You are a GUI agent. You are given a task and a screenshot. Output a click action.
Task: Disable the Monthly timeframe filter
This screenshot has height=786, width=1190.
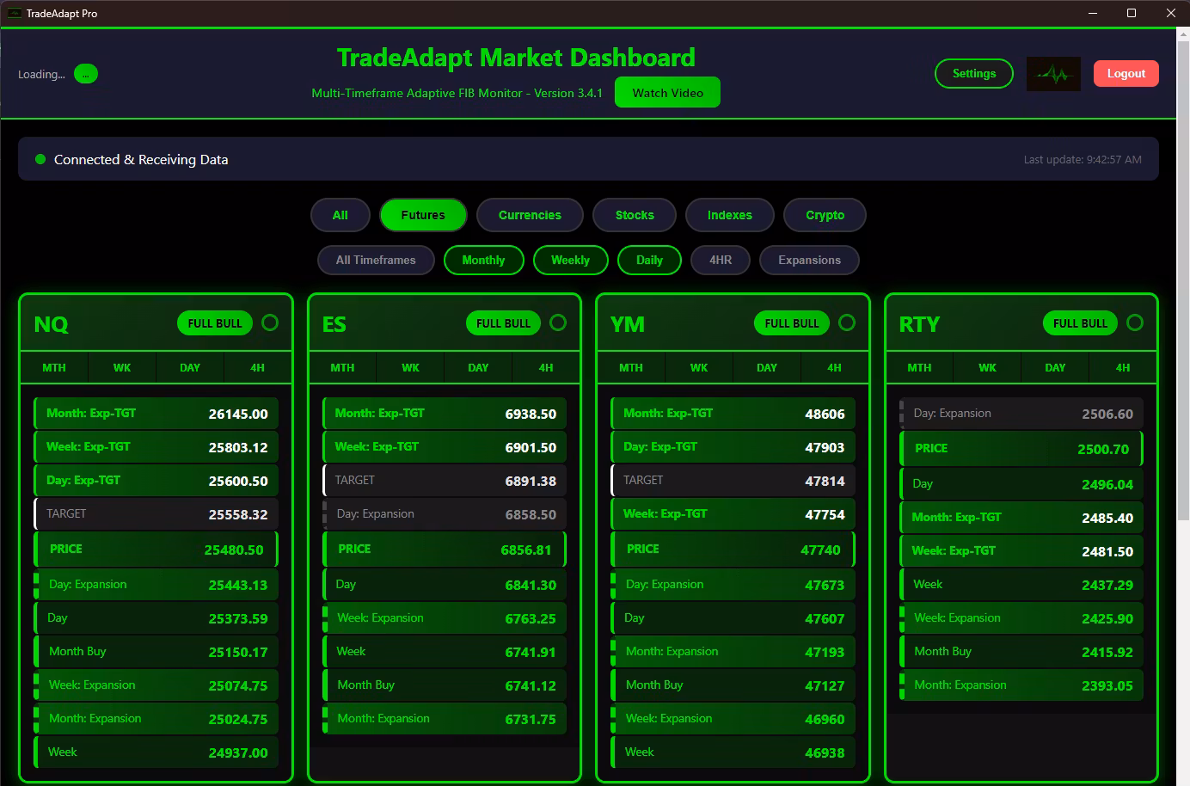(x=483, y=260)
